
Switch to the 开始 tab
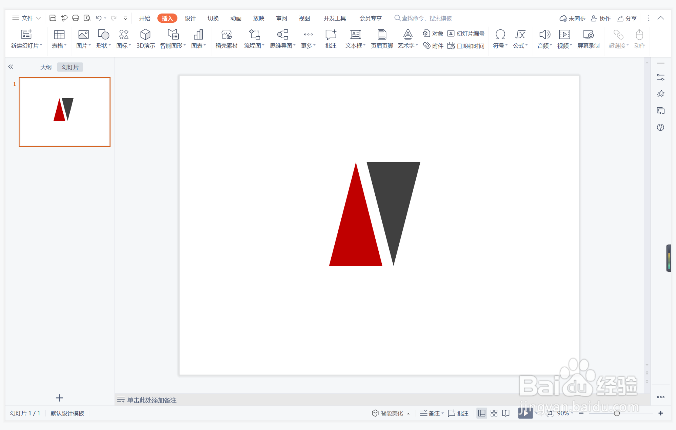(x=144, y=18)
